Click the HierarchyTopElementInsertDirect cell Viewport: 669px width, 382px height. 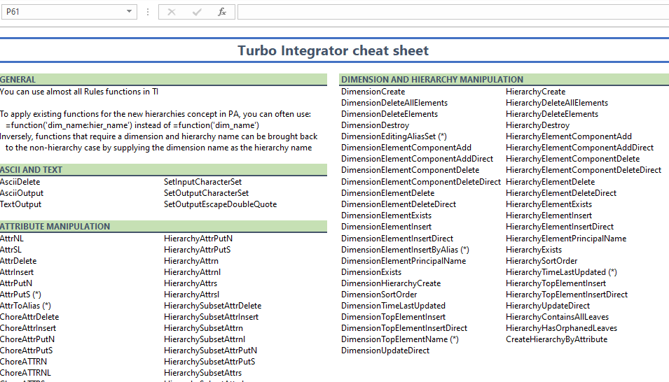click(567, 295)
